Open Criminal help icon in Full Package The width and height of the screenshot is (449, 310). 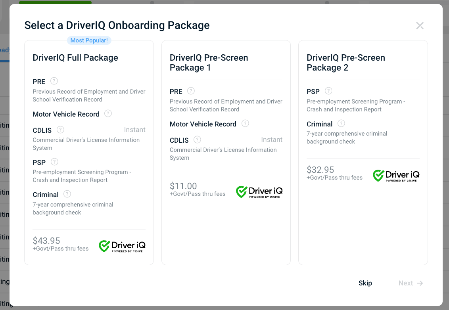(x=67, y=194)
